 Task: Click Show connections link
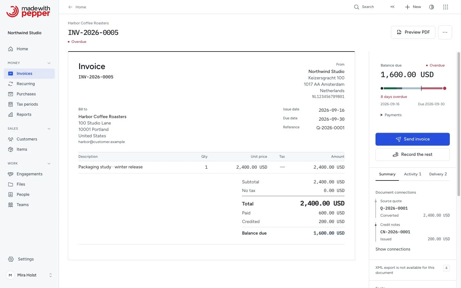pyautogui.click(x=393, y=249)
